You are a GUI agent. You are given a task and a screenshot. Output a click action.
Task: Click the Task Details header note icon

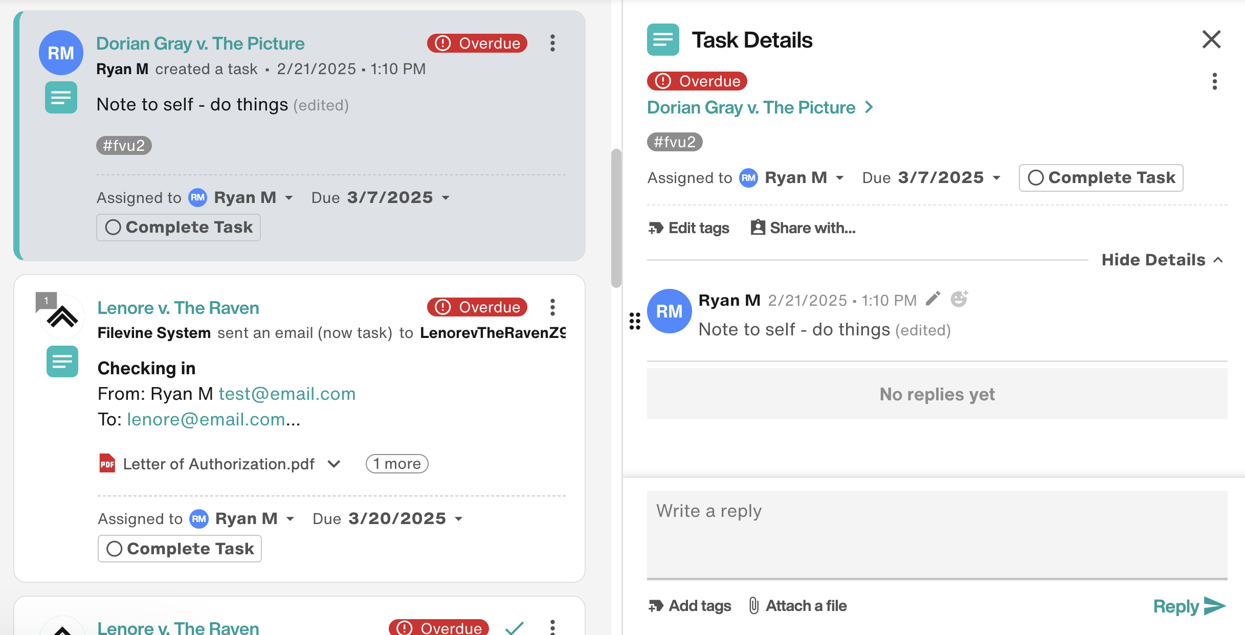click(663, 39)
